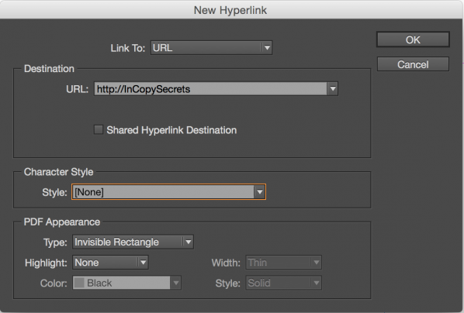Open the Link To dropdown
The width and height of the screenshot is (464, 313).
pyautogui.click(x=211, y=48)
